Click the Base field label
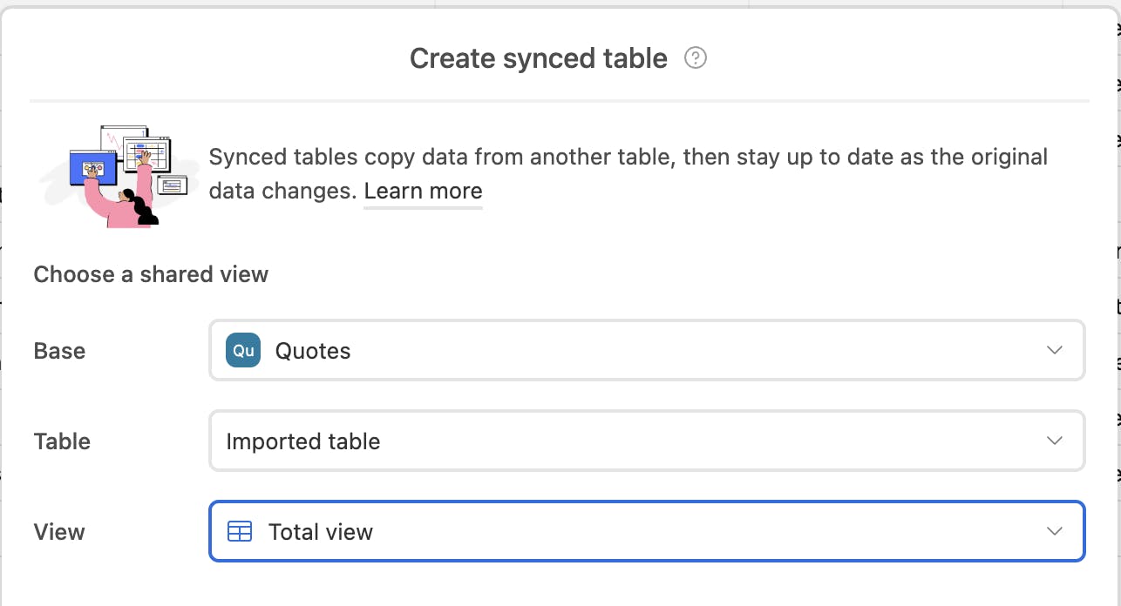Image resolution: width=1121 pixels, height=606 pixels. tap(59, 351)
